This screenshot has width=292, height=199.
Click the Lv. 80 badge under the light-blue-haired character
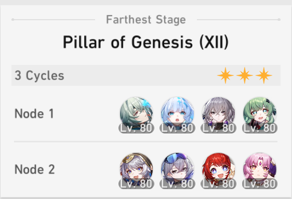pos(178,128)
